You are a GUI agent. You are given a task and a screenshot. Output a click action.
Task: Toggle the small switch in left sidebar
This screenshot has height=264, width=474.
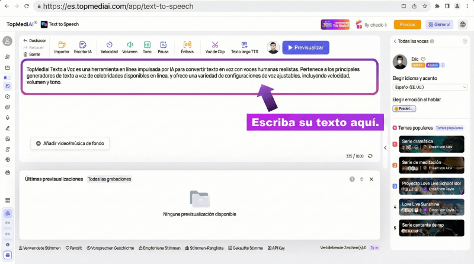(x=7, y=78)
